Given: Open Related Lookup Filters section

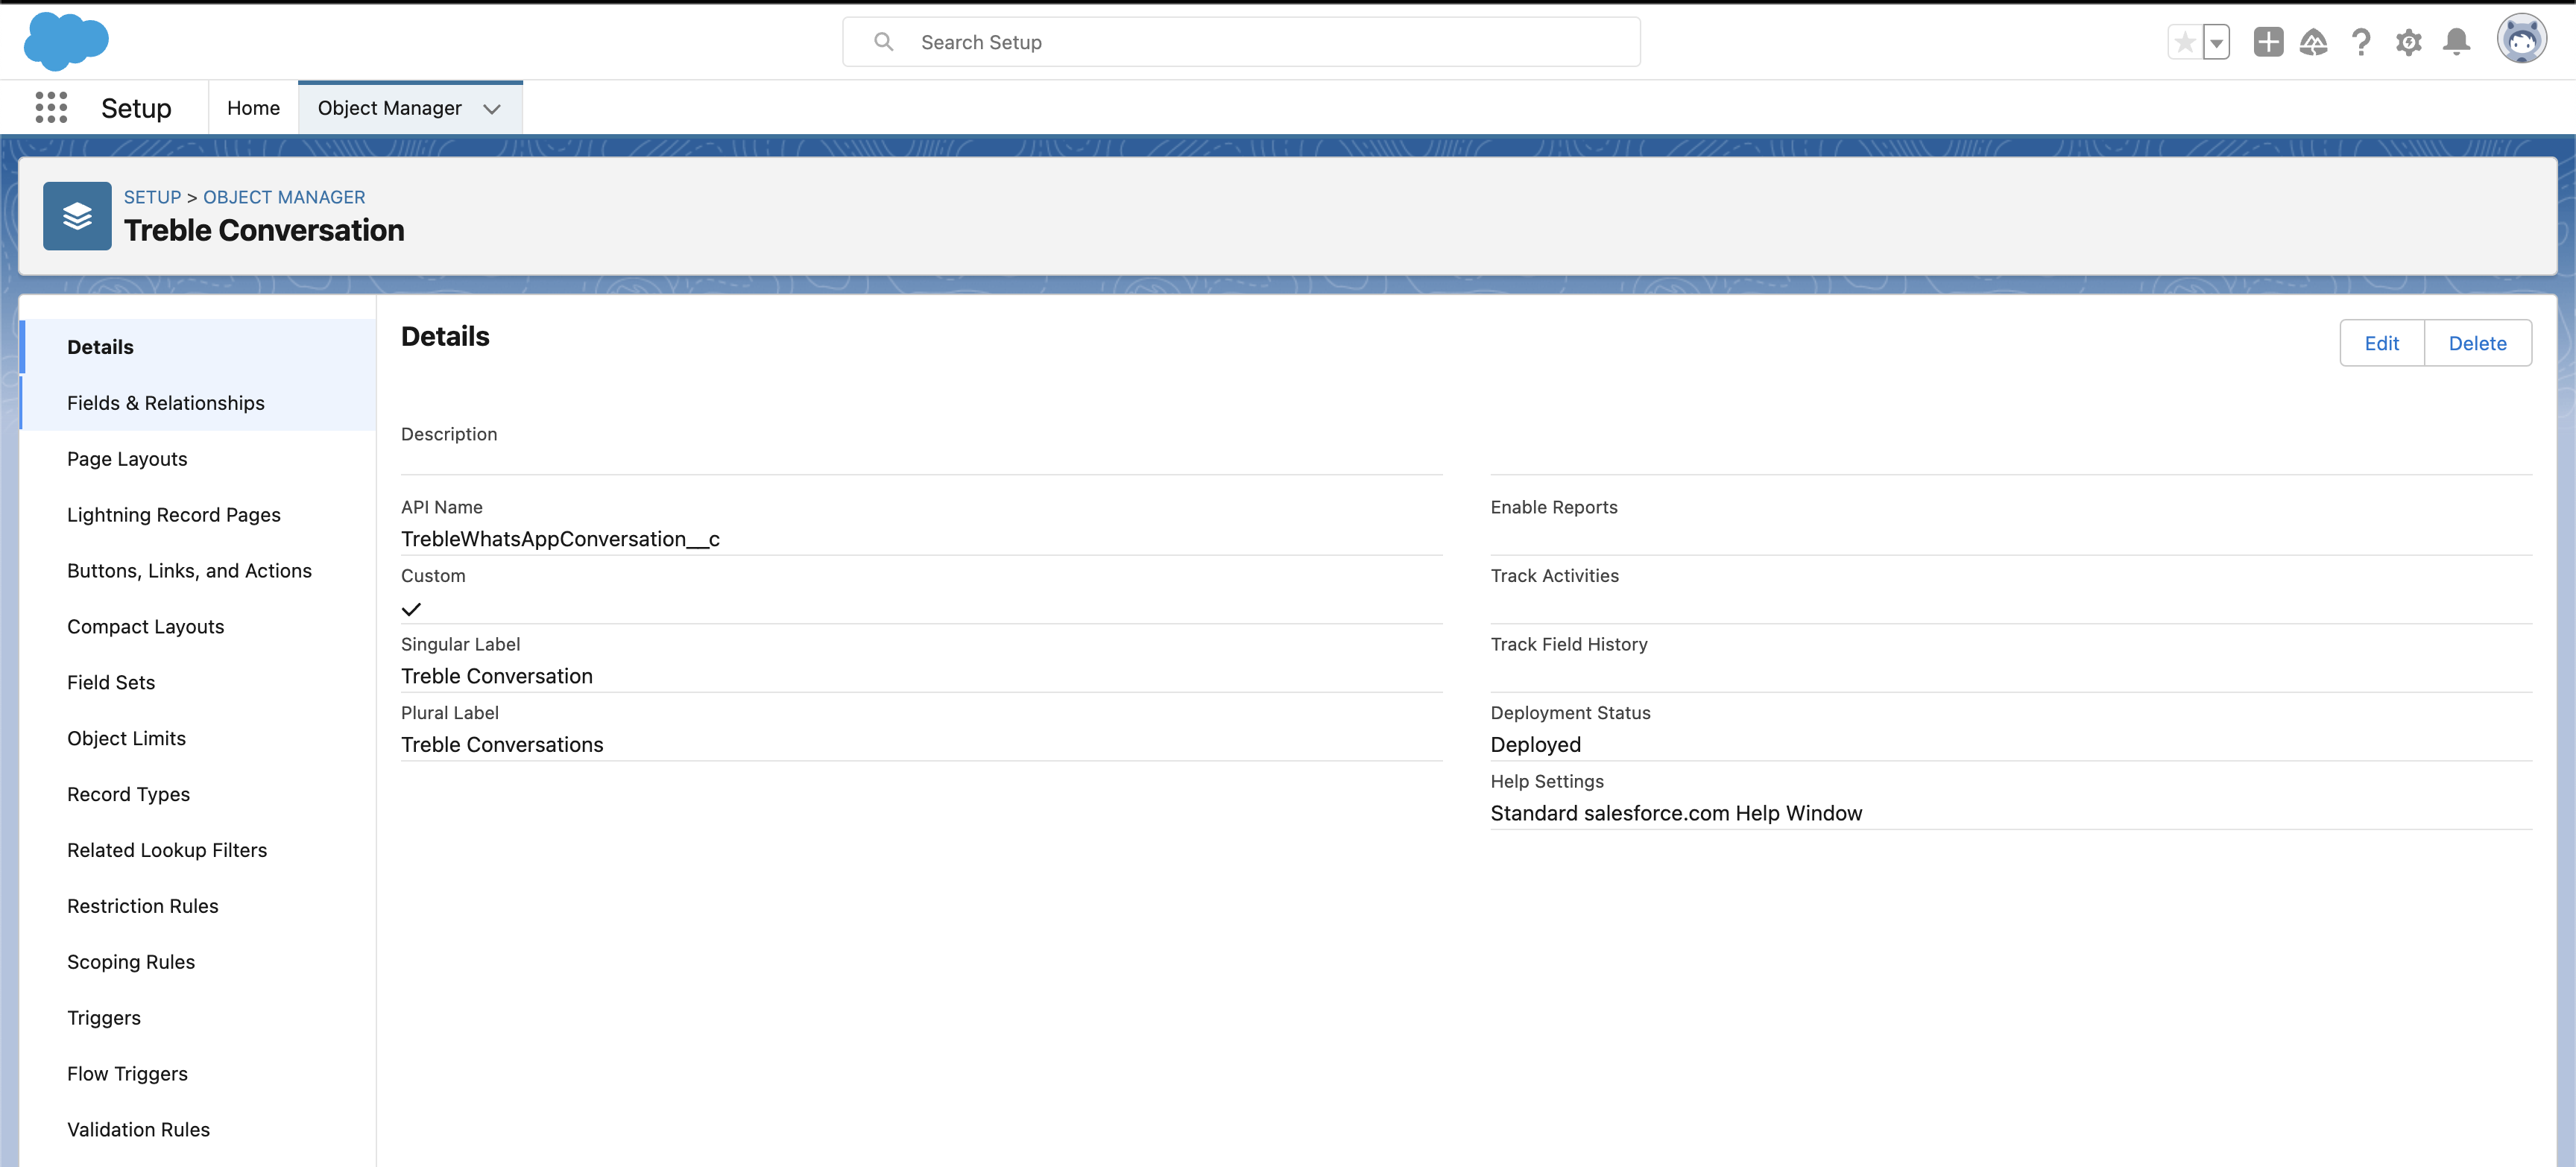Looking at the screenshot, I should pos(198,850).
